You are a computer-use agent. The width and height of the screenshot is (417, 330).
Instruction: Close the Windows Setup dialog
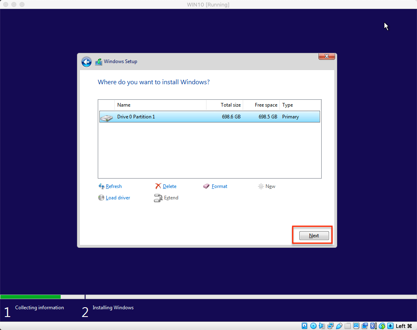click(327, 56)
